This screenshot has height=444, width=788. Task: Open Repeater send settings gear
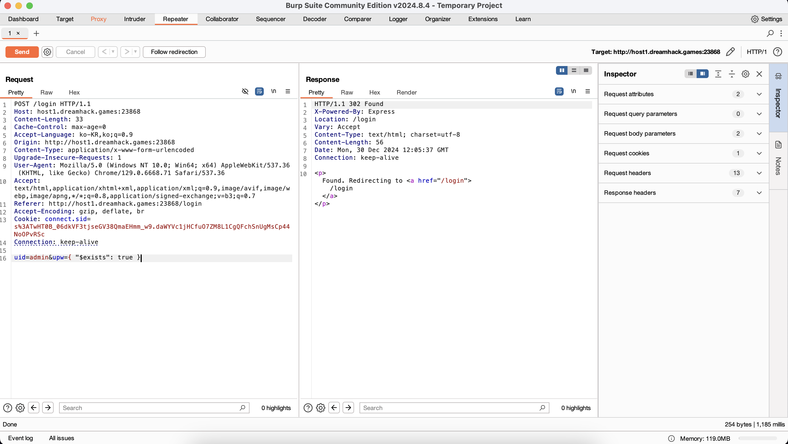(47, 52)
